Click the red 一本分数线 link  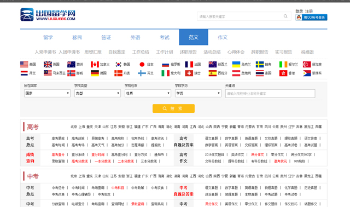click(x=103, y=161)
